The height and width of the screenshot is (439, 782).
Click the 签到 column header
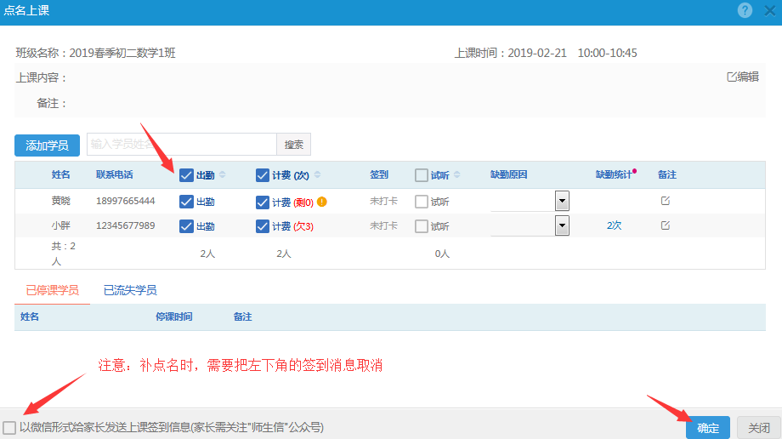(379, 174)
